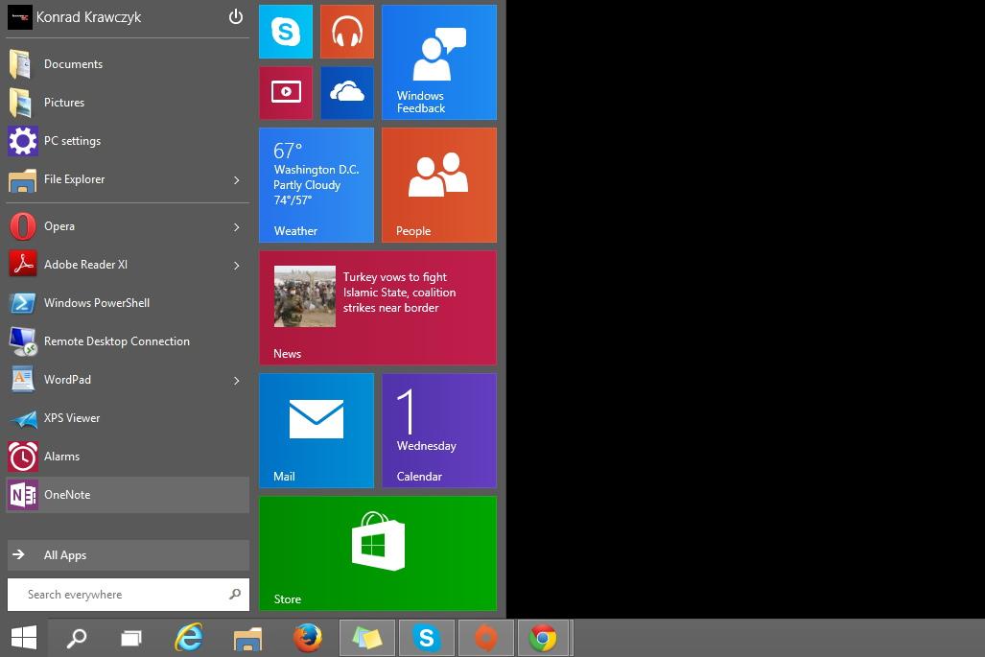Switch to Chrome on taskbar

543,638
